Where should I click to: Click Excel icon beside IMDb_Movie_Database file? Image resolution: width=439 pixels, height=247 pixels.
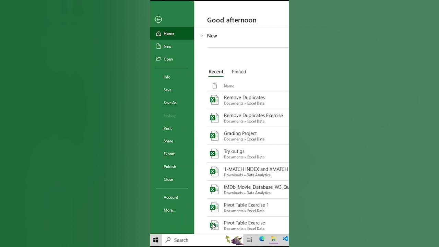(214, 189)
